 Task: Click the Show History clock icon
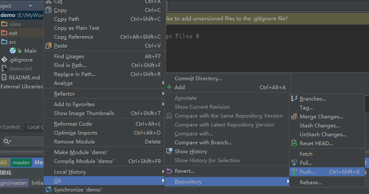coord(169,152)
